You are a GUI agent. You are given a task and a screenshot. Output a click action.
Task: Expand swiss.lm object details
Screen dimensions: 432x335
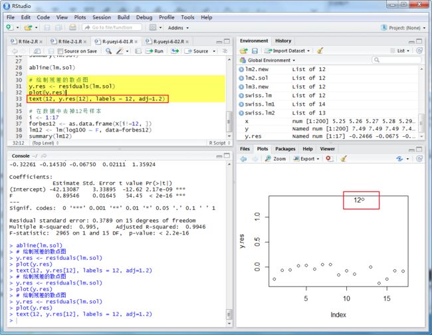(241, 96)
